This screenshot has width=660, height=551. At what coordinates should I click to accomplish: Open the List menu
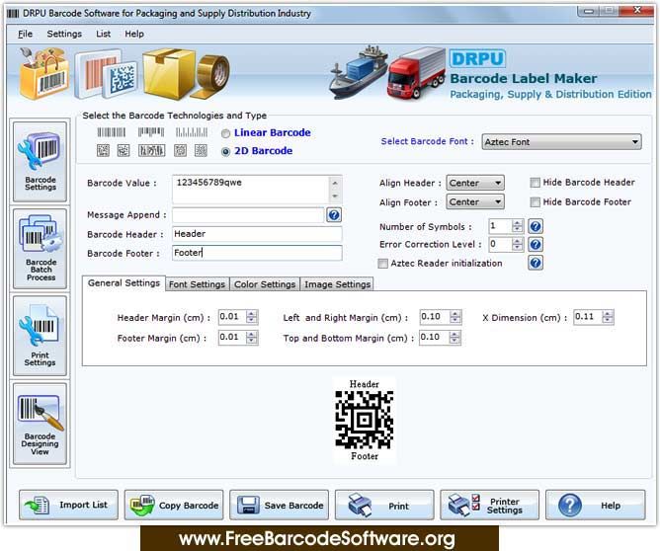click(x=103, y=34)
